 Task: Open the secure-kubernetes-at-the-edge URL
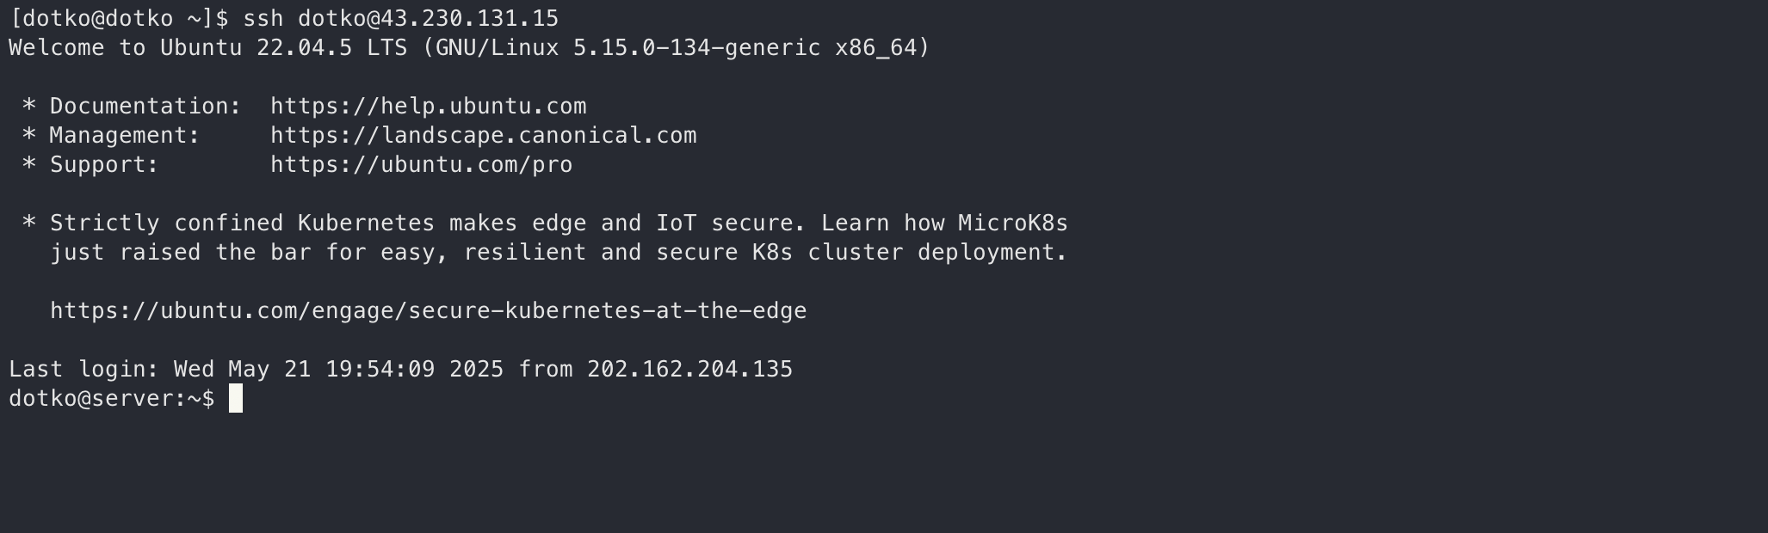428,311
